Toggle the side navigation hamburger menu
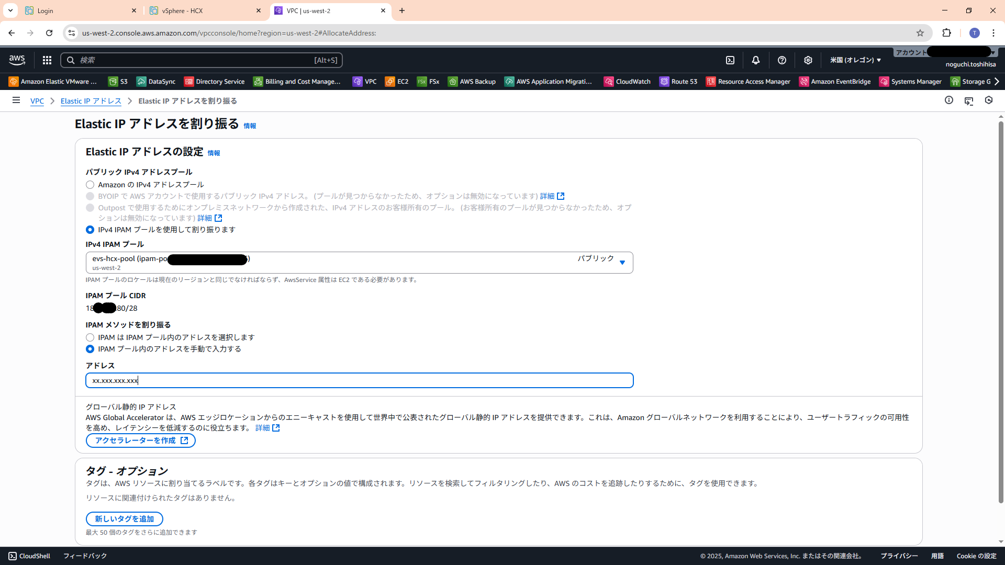Viewport: 1005px width, 565px height. coord(16,100)
